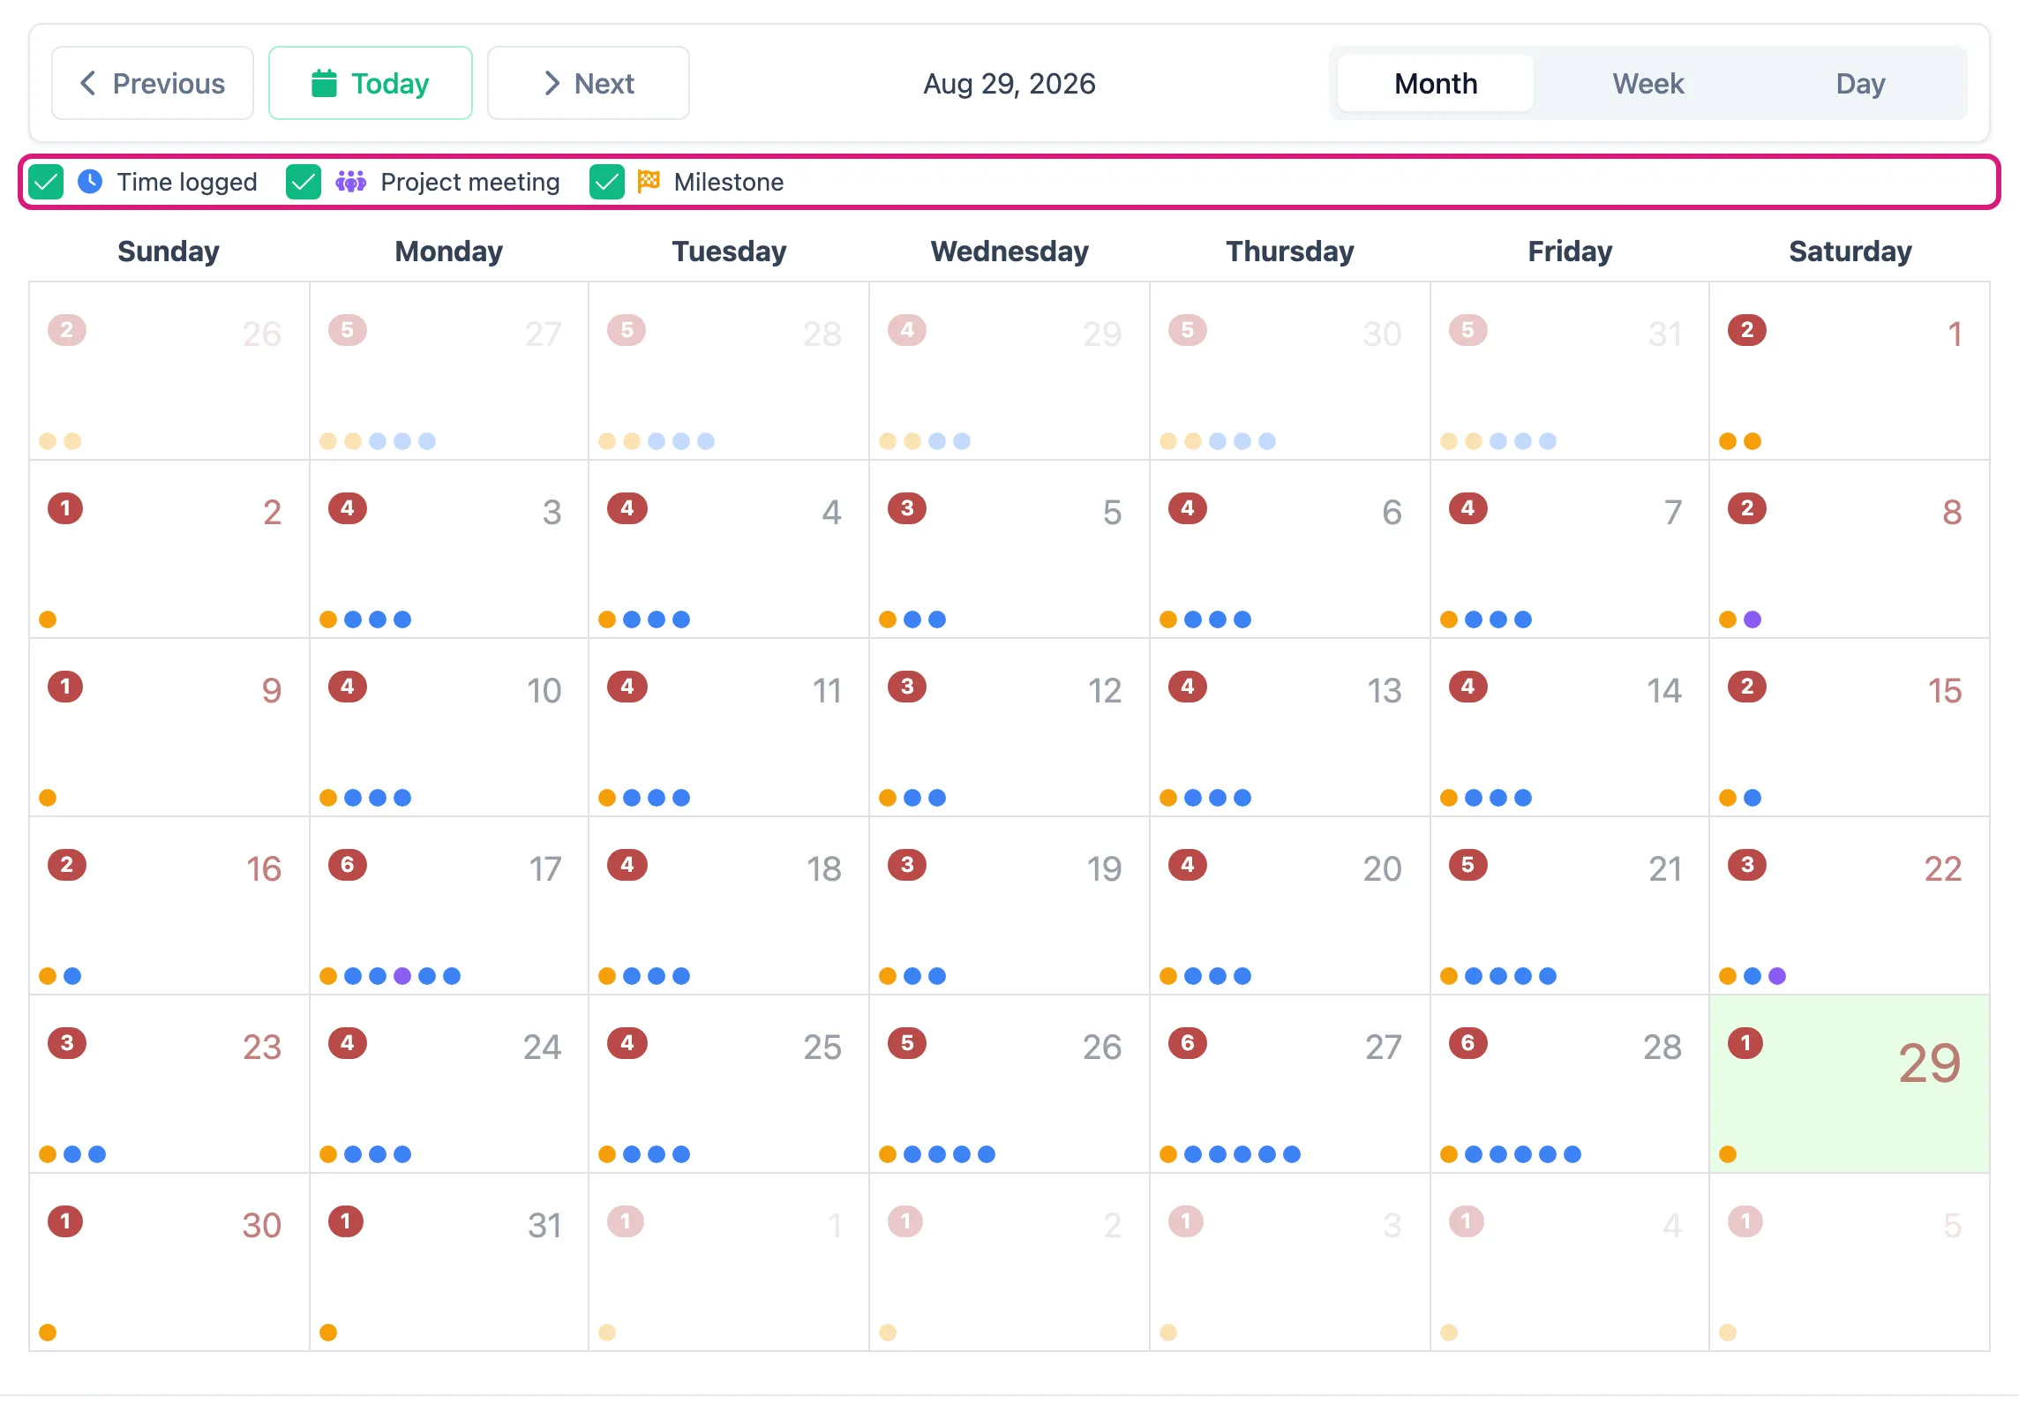The image size is (2019, 1412).
Task: Uncheck the Project meeting filter
Action: (x=304, y=182)
